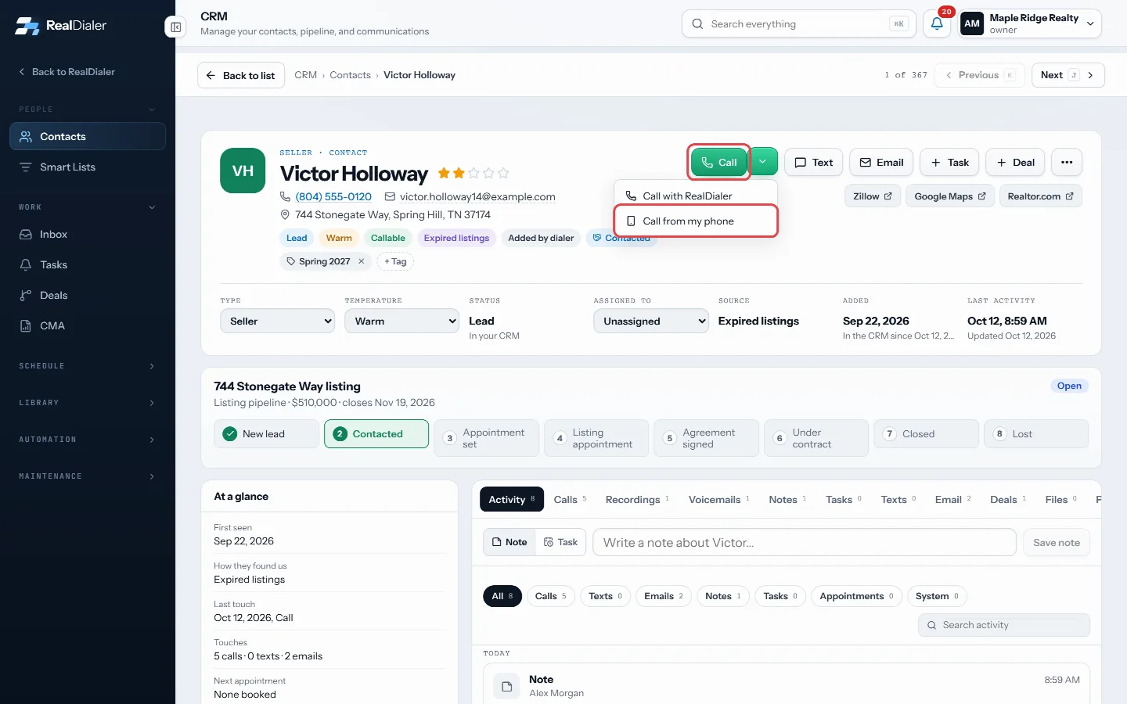Open Realtor.com external link
Screen dimensions: 1127x704
1041,196
